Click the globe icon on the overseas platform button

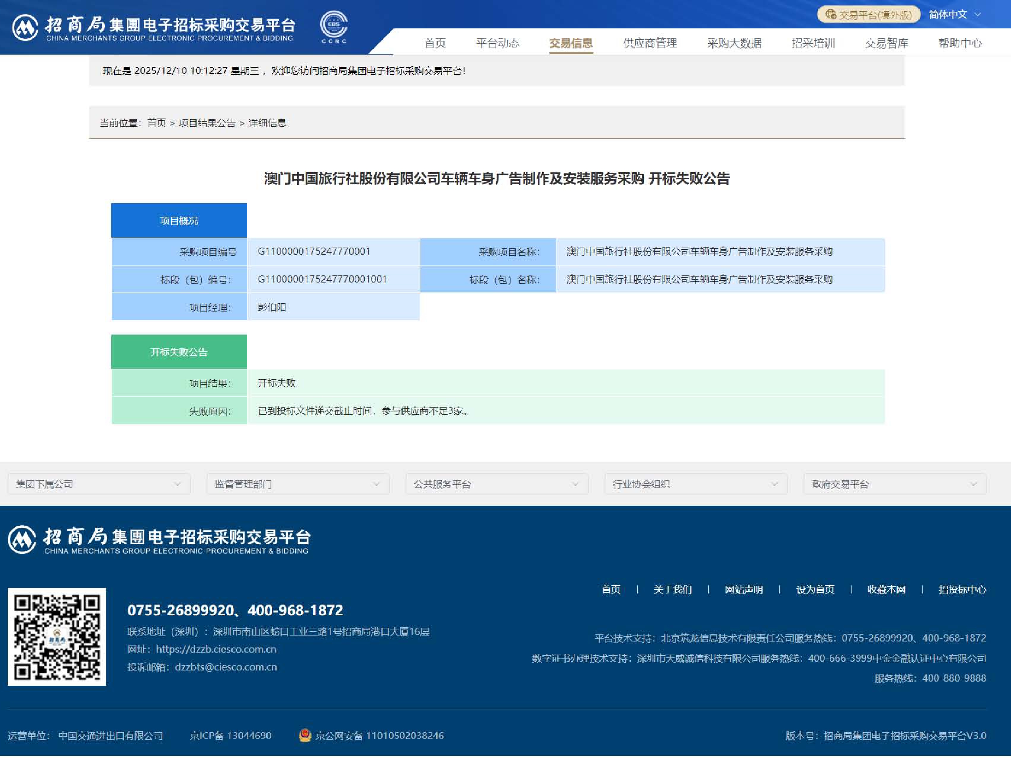click(x=831, y=14)
